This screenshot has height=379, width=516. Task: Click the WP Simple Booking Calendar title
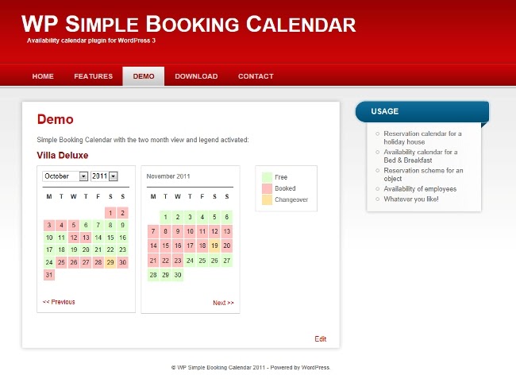pos(188,25)
